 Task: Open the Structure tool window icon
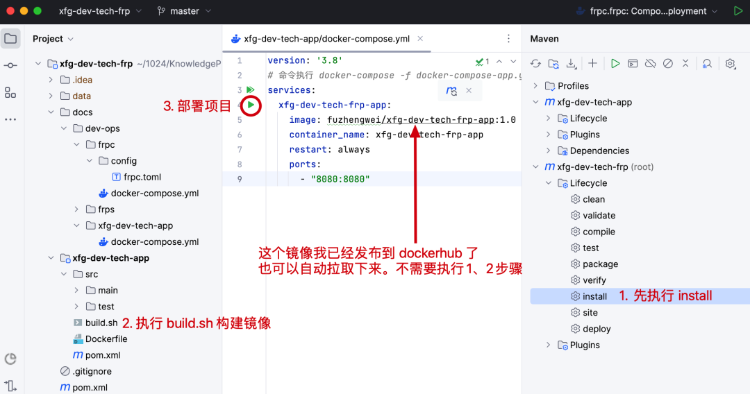pyautogui.click(x=10, y=93)
